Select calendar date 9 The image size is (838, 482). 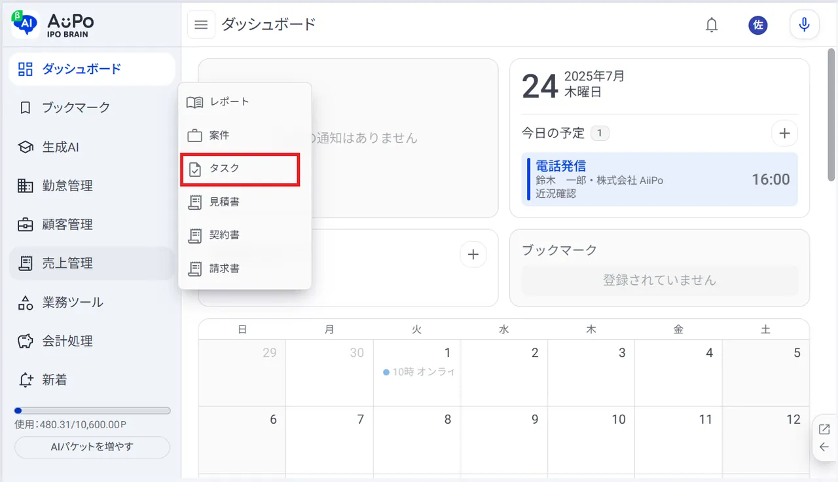pyautogui.click(x=535, y=419)
